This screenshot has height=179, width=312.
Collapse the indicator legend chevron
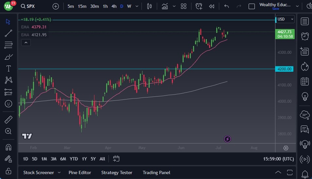pyautogui.click(x=26, y=42)
